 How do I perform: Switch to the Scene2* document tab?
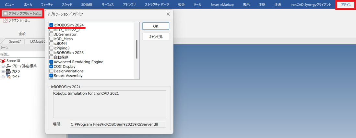click(x=15, y=41)
